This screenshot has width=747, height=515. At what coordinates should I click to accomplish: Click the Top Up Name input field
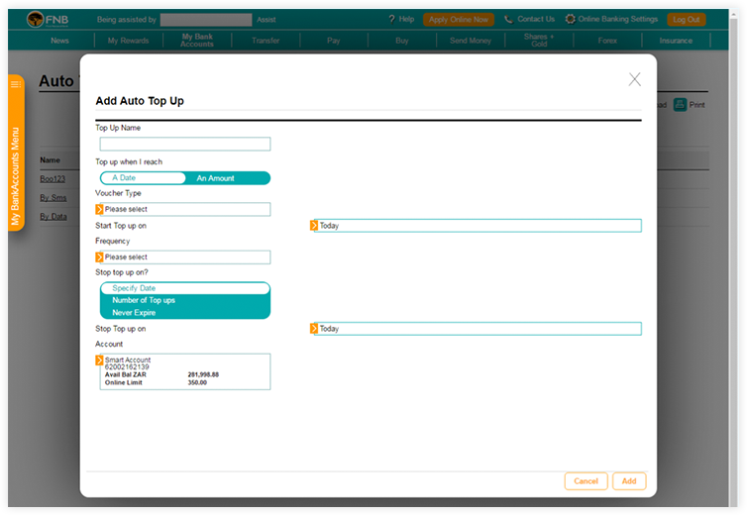point(184,145)
